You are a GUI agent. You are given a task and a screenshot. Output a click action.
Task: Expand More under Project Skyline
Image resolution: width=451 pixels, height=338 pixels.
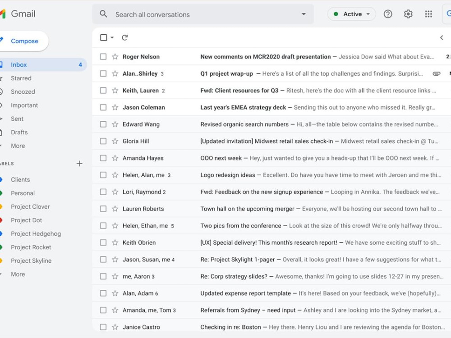tap(18, 274)
